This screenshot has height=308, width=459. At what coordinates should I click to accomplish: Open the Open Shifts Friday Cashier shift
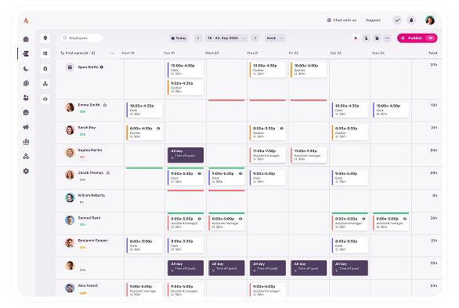309,70
